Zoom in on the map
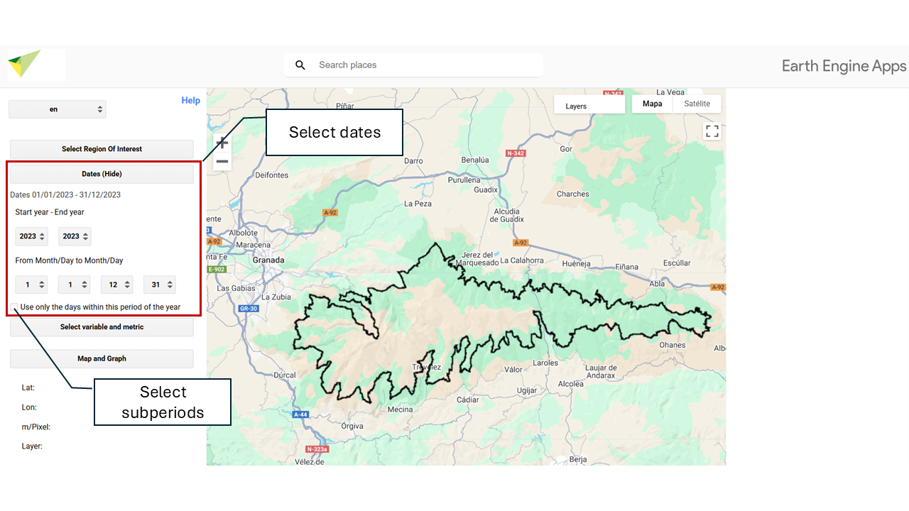 point(222,143)
